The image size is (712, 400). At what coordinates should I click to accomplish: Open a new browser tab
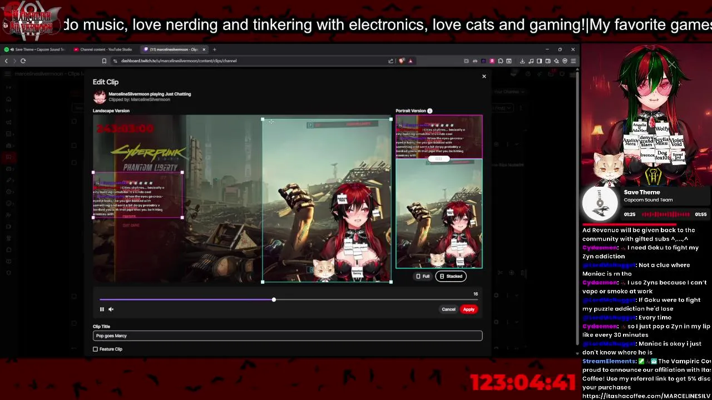click(214, 49)
